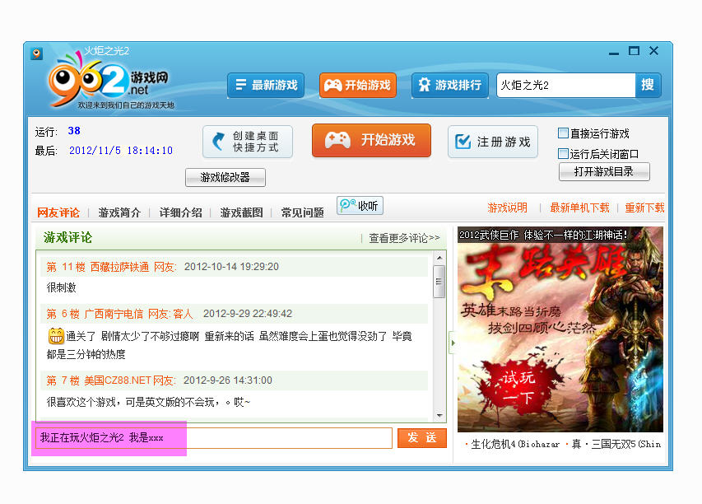This screenshot has height=504, width=702.
Task: Click the comment input field
Action: (214, 437)
